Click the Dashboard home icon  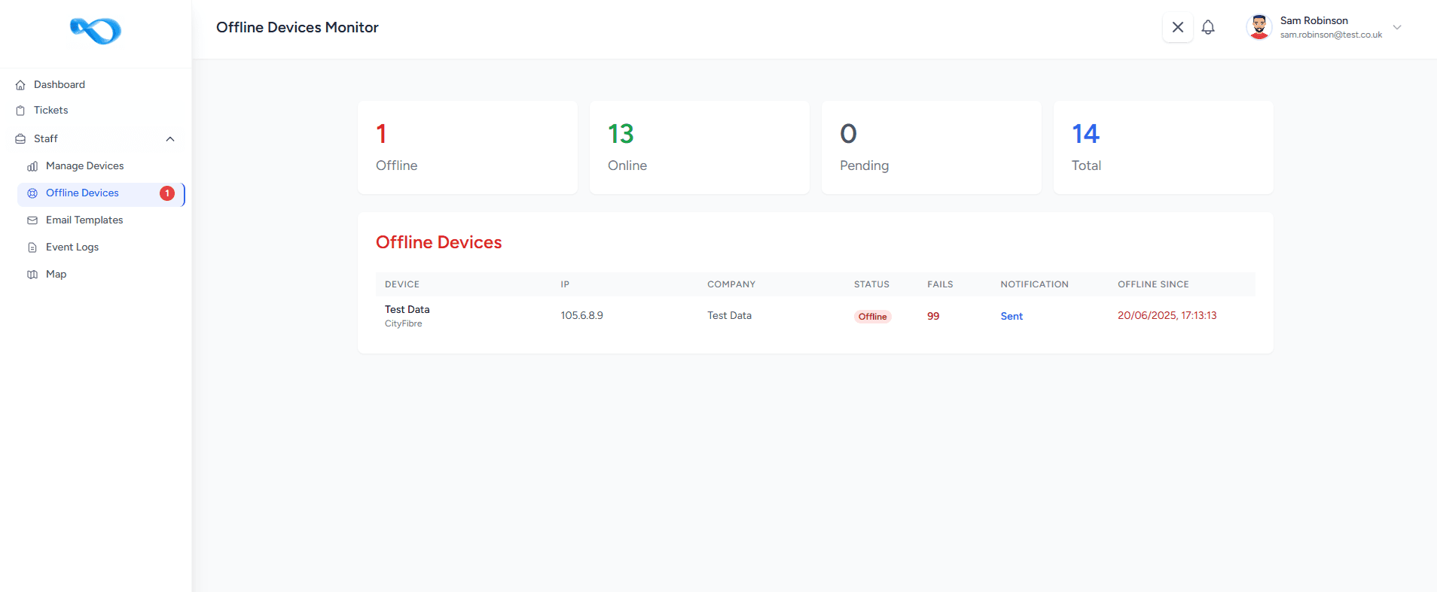click(x=20, y=85)
